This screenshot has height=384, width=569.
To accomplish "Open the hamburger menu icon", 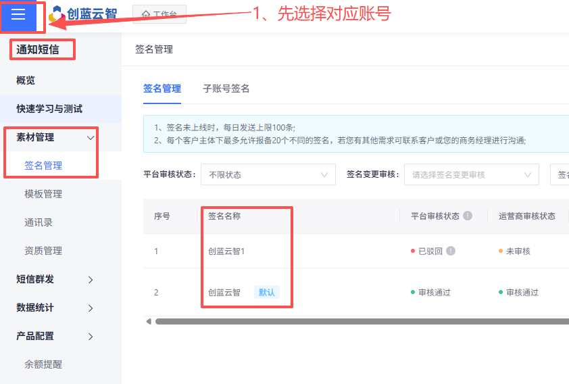I will (x=18, y=16).
